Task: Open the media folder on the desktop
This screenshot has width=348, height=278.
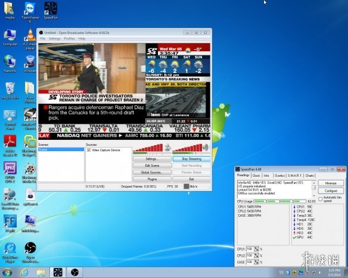Action: coord(10,11)
